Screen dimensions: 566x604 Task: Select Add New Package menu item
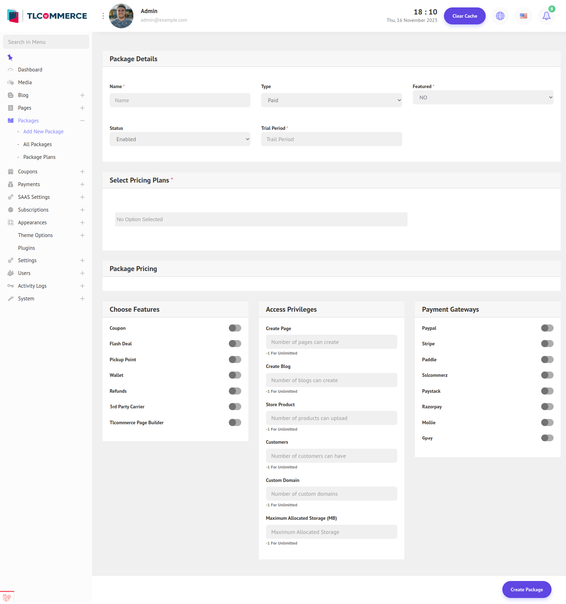coord(43,131)
